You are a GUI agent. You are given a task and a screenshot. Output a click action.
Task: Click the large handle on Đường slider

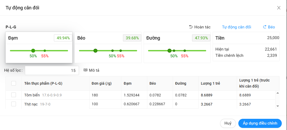pyautogui.click(x=170, y=51)
